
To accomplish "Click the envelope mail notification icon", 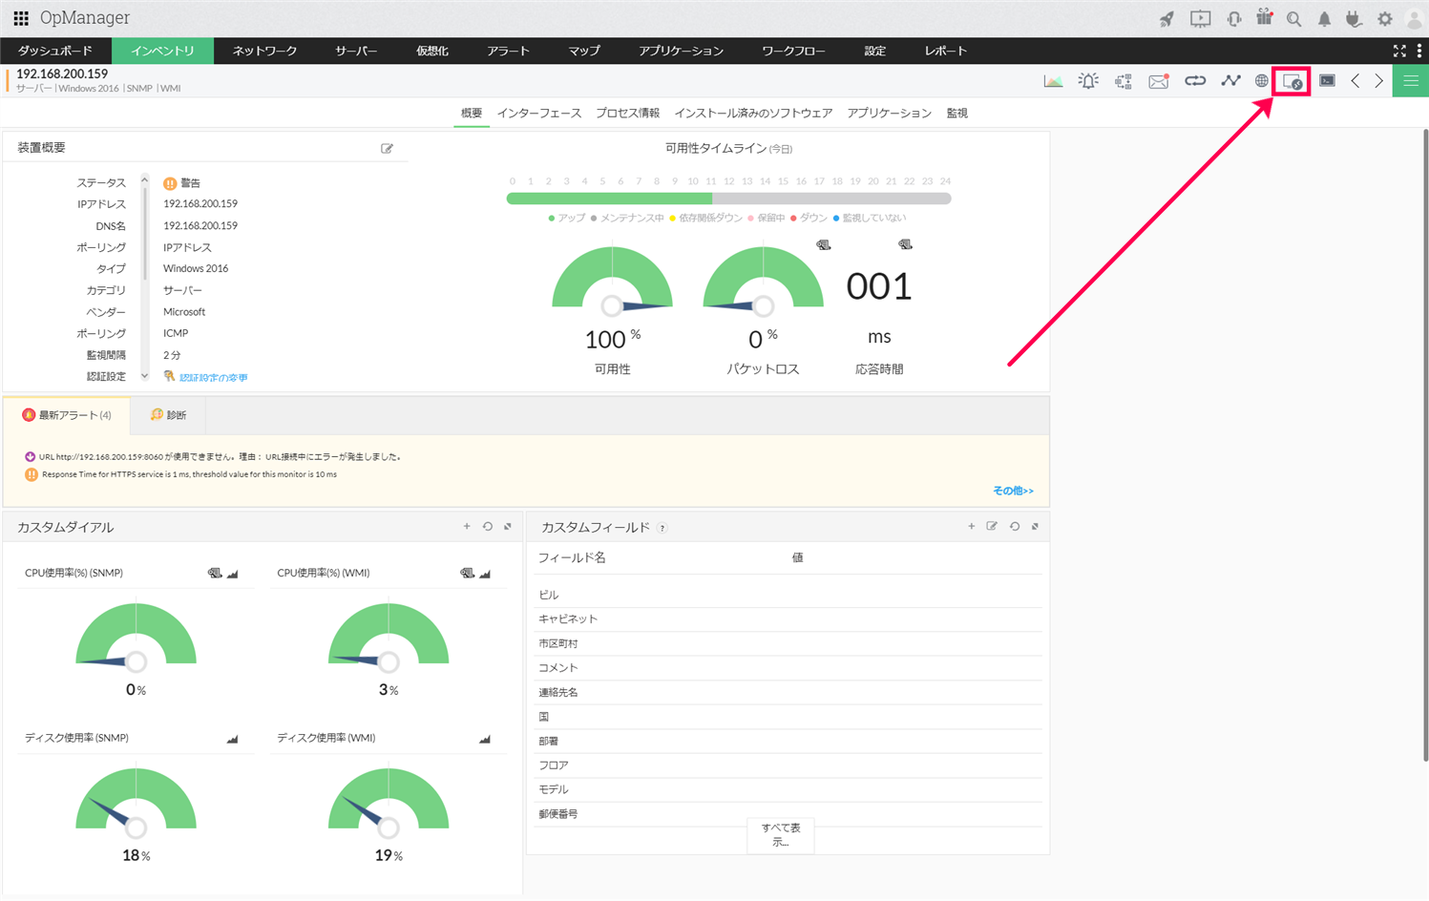I will click(x=1159, y=81).
